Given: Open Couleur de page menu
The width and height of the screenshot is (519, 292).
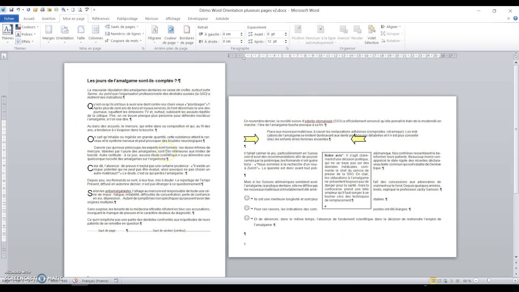Looking at the screenshot, I should pos(170,34).
